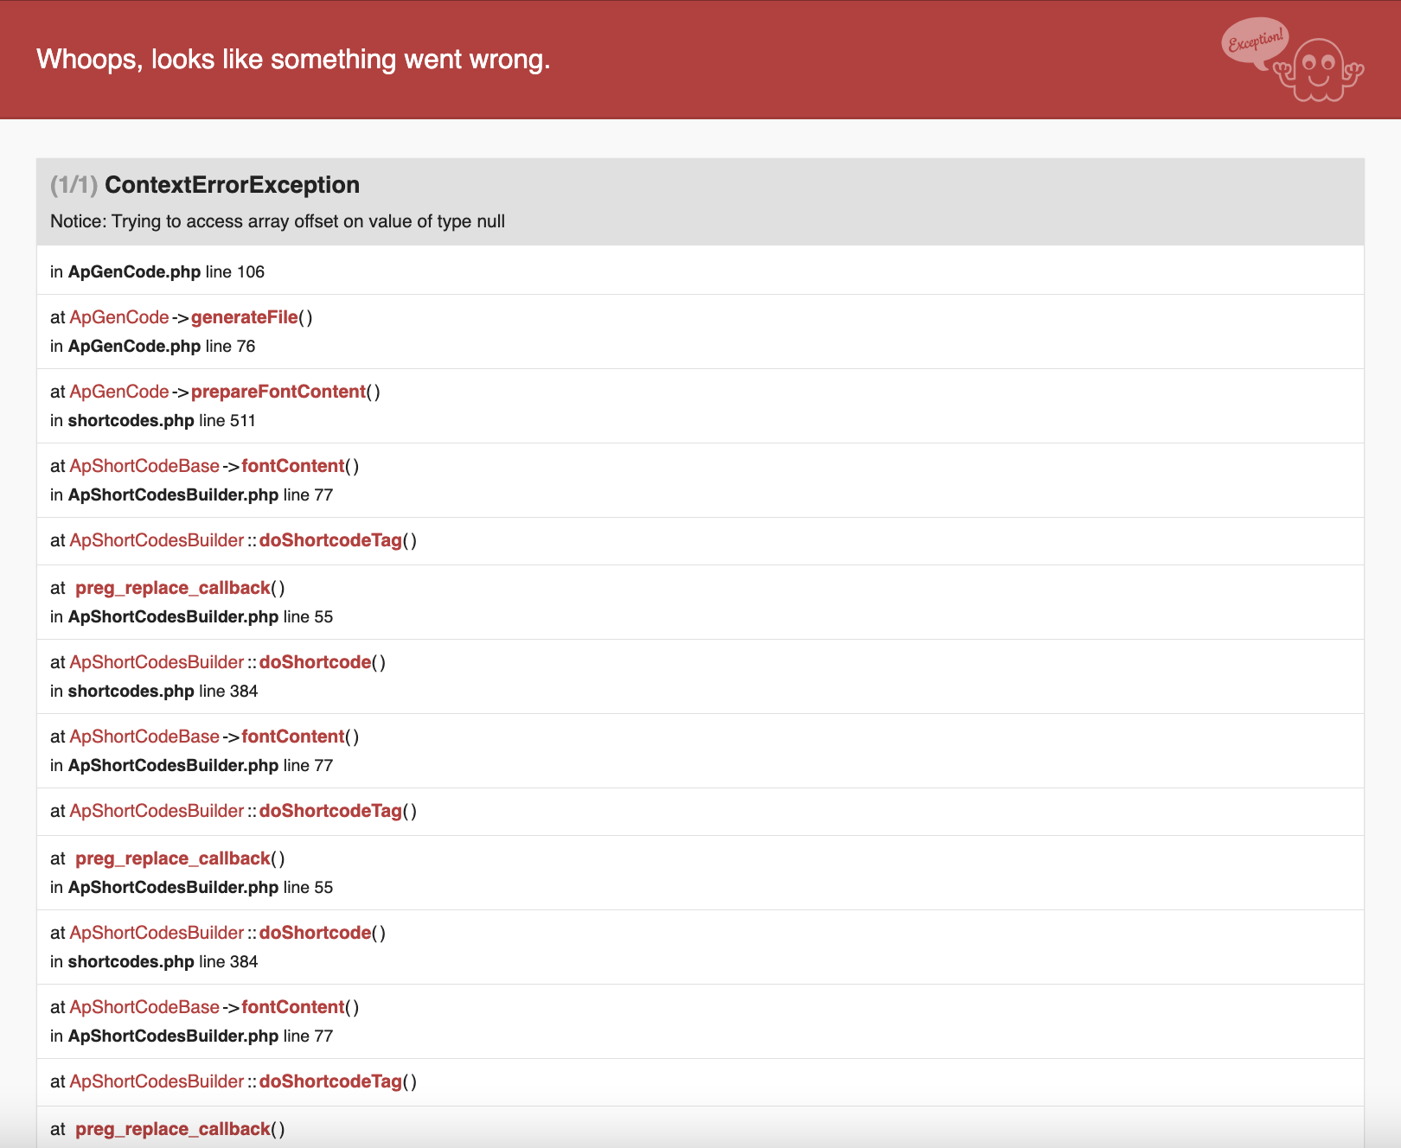Open the first fontContent method link

pos(292,466)
